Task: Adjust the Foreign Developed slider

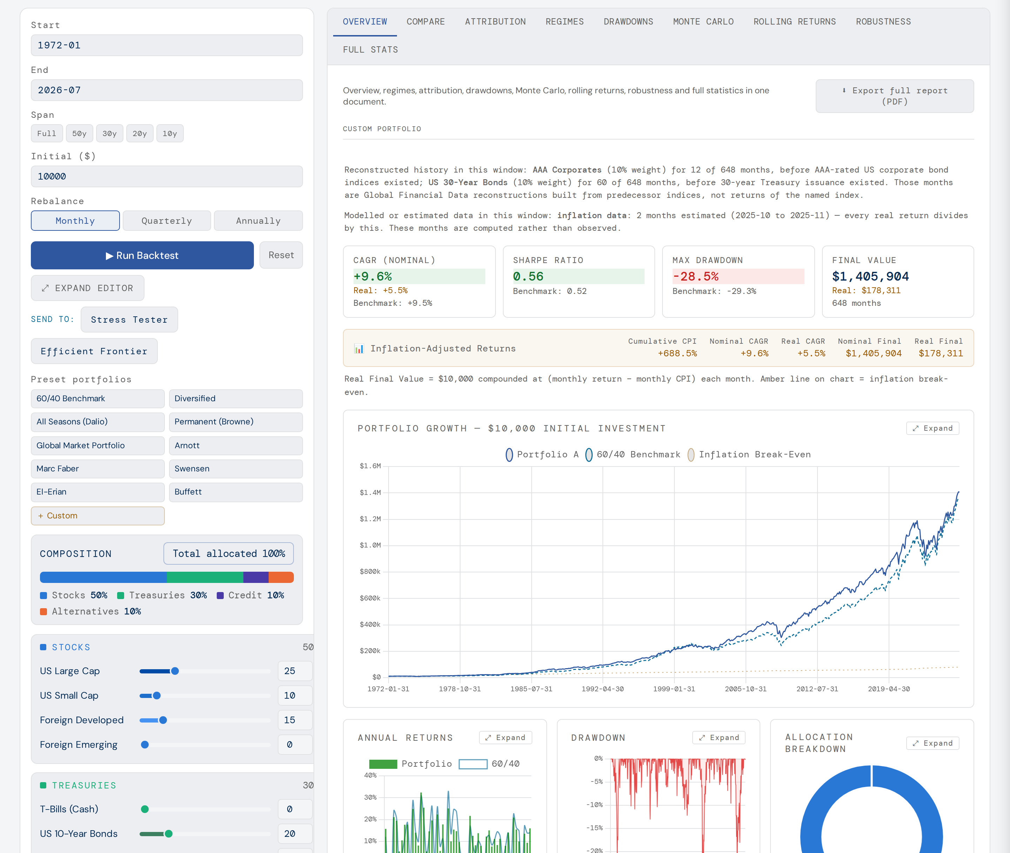Action: pyautogui.click(x=205, y=720)
